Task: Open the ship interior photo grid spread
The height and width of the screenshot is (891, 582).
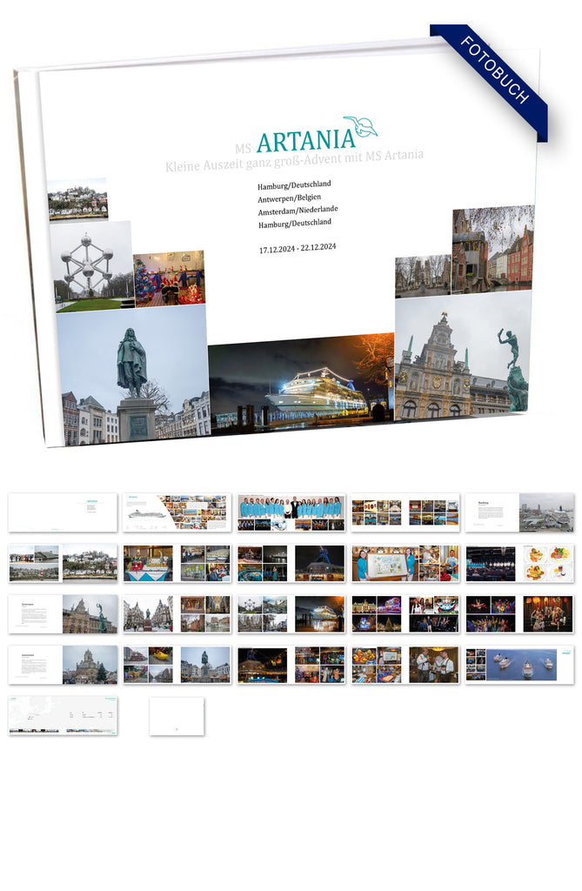Action: click(x=405, y=512)
